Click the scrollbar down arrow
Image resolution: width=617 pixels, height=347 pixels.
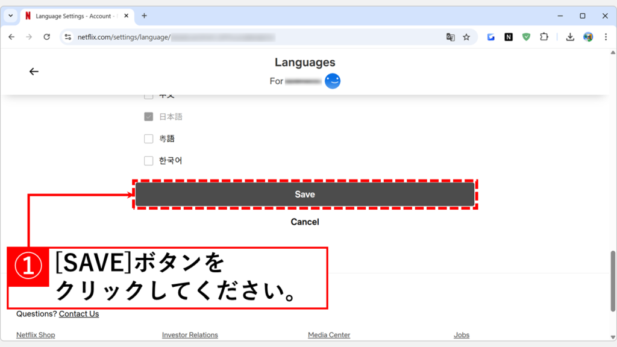point(613,337)
